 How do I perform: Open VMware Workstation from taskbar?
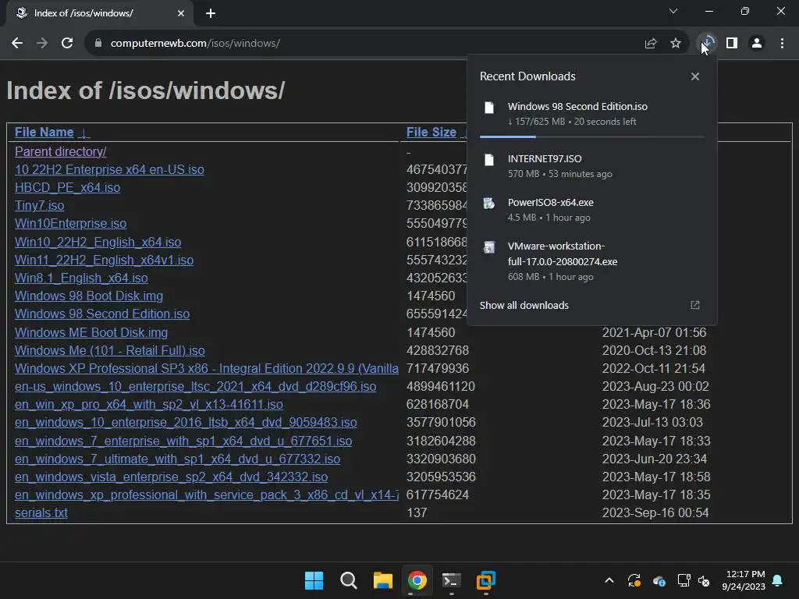pyautogui.click(x=486, y=580)
